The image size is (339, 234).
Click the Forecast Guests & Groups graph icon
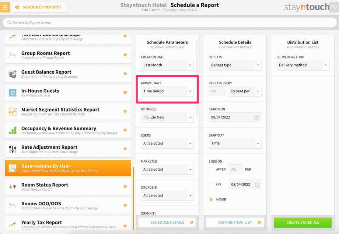point(13,37)
